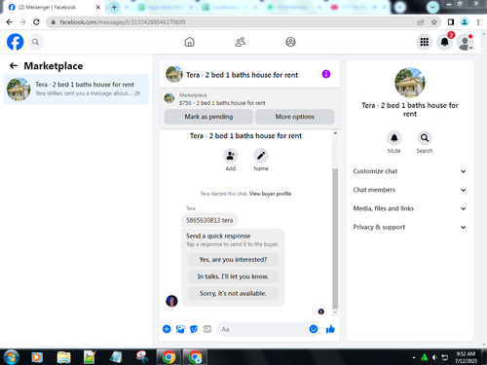Screen dimensions: 487x365
Task: Click the chat scrollbar thumb
Action: click(x=335, y=238)
